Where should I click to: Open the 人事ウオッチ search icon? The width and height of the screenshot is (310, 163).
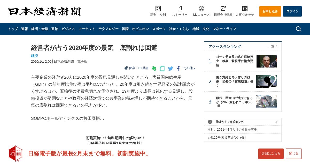[x=245, y=9]
